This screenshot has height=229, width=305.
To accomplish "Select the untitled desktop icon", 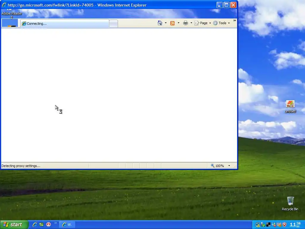I will 290,106.
